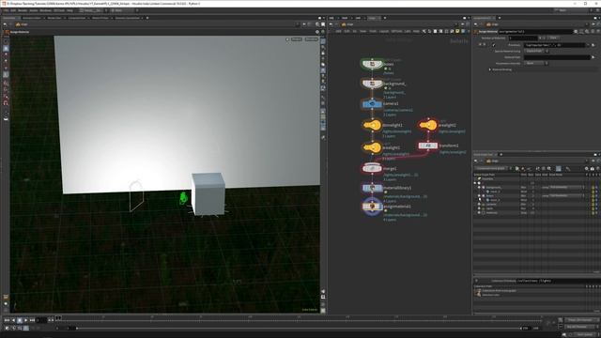Toggle the checkbox beside Primitives parameter
Viewport: 601px width, 338px height.
click(494, 45)
